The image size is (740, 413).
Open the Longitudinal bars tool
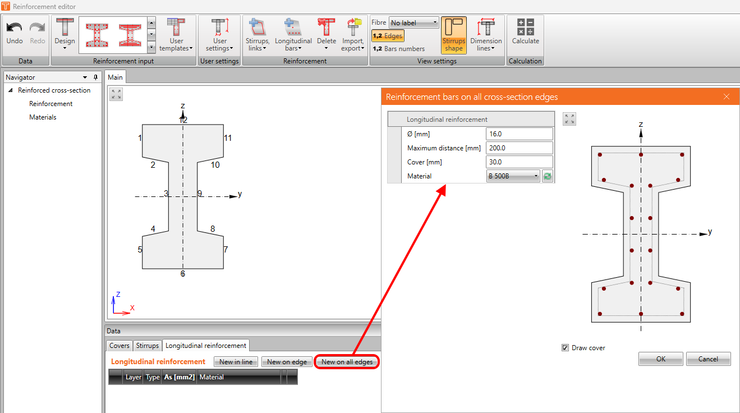[x=293, y=35]
